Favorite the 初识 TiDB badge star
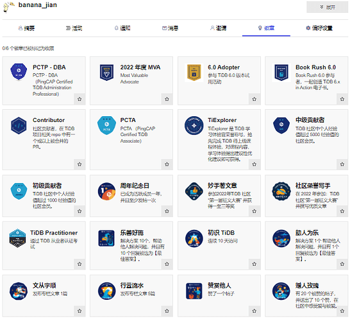The width and height of the screenshot is (350, 321). (x=254, y=264)
